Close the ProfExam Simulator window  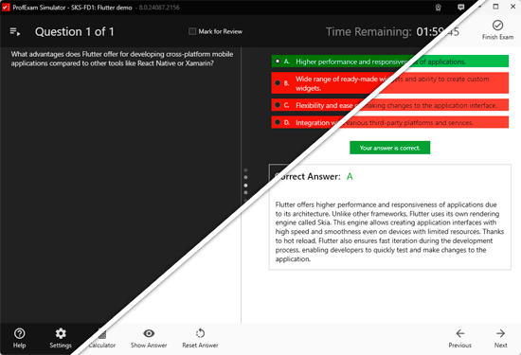click(512, 7)
